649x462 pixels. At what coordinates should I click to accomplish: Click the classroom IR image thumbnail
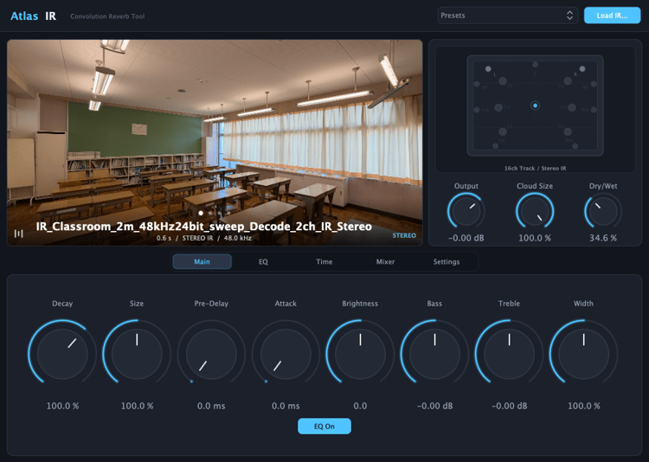[215, 143]
